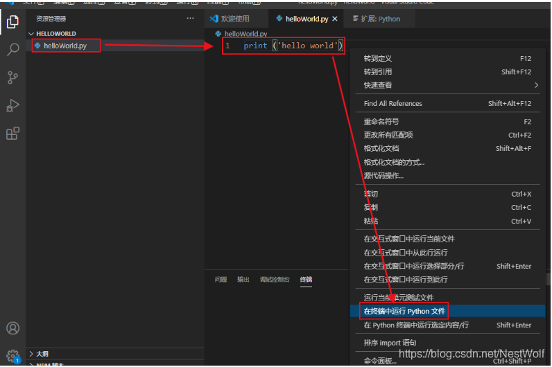Choose Find All References menu entry
The image size is (552, 367).
click(x=447, y=103)
